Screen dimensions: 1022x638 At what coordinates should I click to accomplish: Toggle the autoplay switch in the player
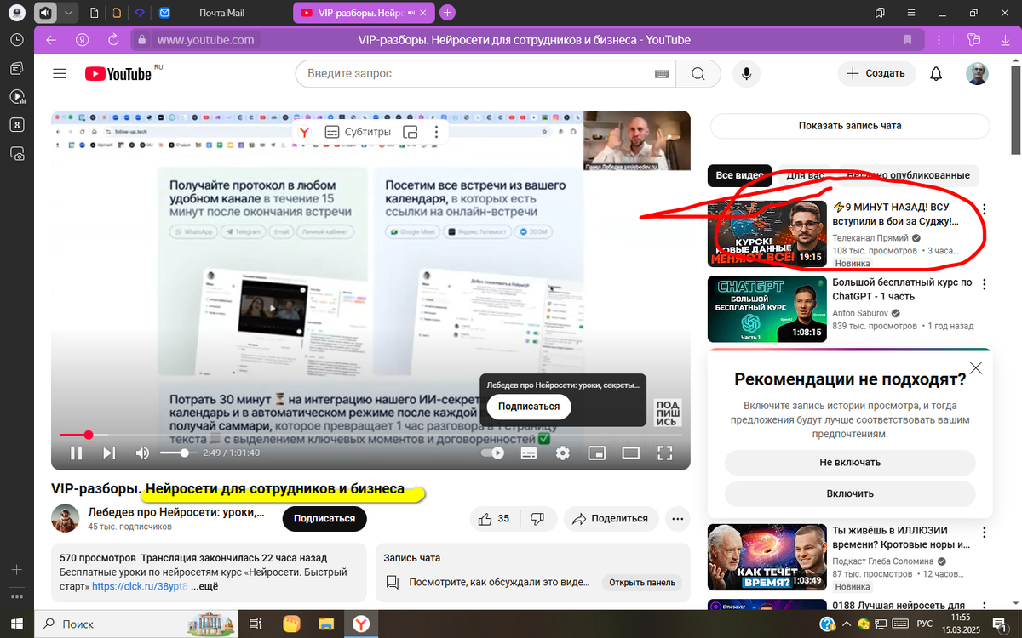492,453
